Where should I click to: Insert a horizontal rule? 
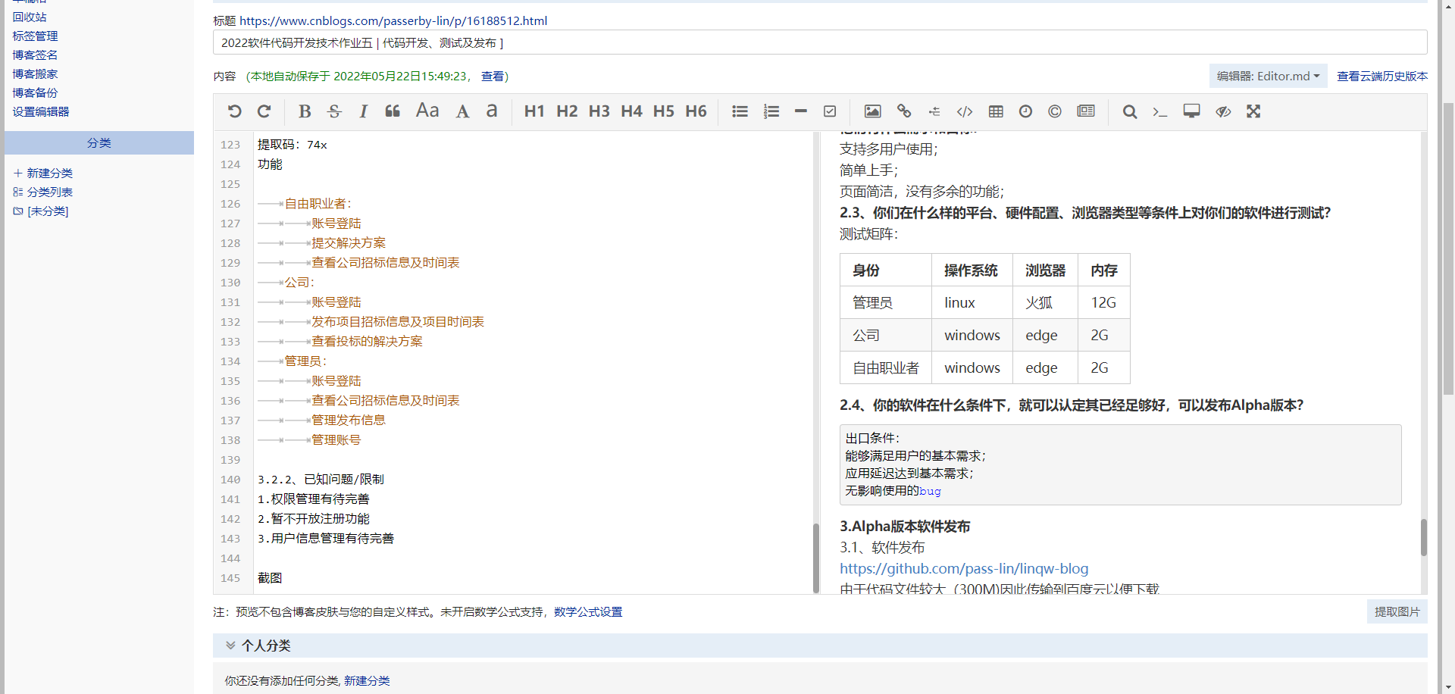point(800,111)
